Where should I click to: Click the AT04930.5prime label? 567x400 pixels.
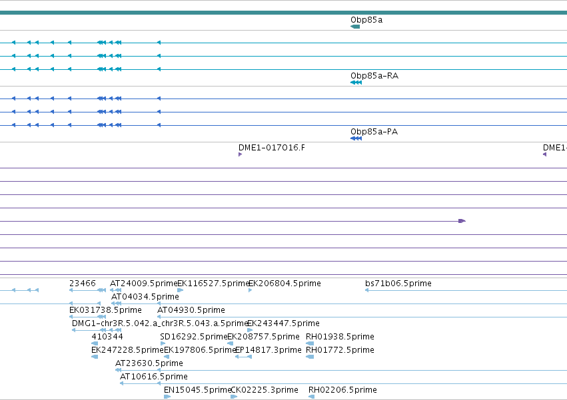[x=191, y=310]
